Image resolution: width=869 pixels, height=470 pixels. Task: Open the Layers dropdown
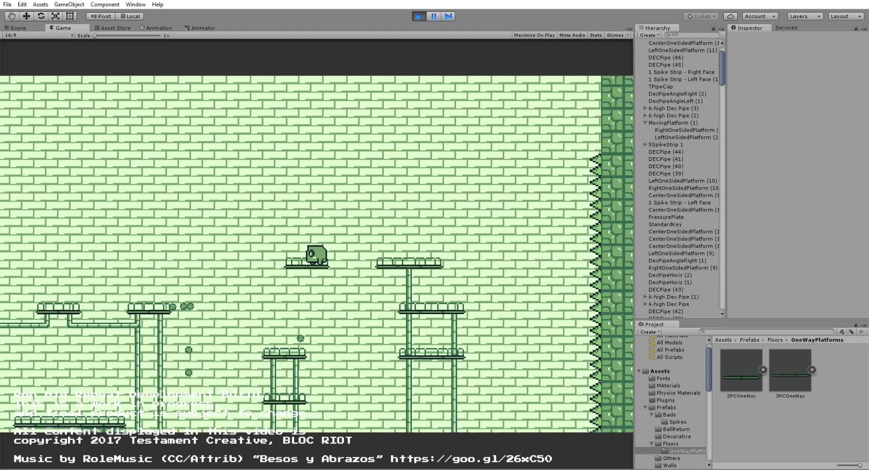click(x=804, y=16)
